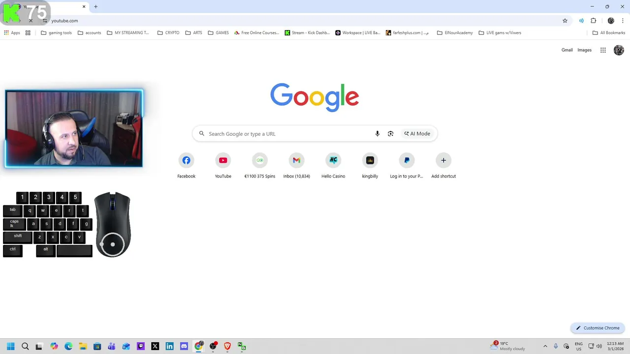
Task: Expand the CRYPTO bookmark folder
Action: coord(168,33)
